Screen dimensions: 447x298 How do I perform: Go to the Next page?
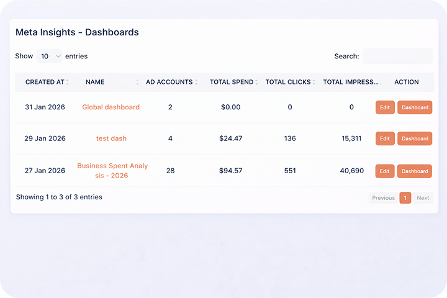click(423, 198)
